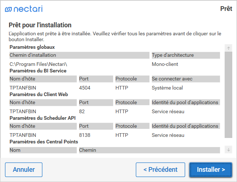The width and height of the screenshot is (237, 182).
Task: Click the Paramètres globaux section heading
Action: [x=32, y=47]
